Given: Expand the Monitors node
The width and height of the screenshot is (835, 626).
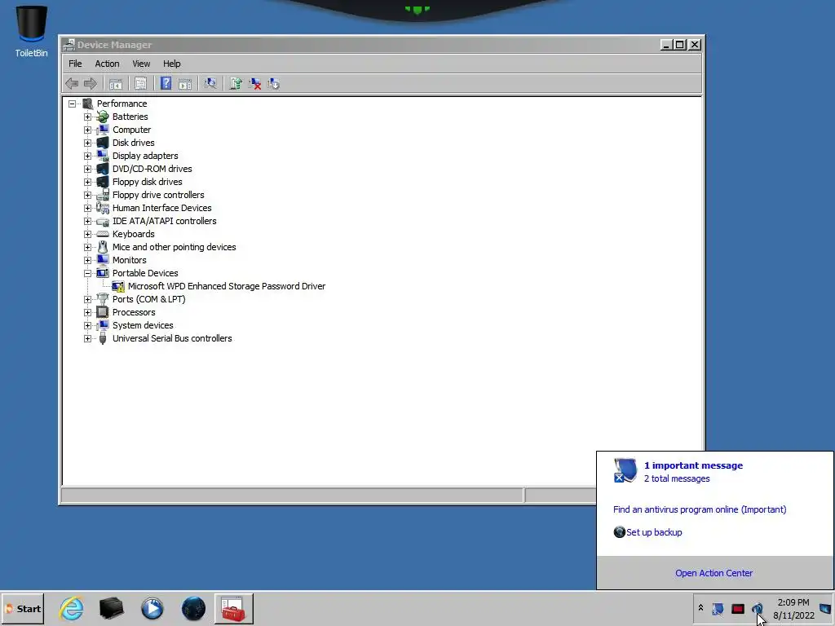Looking at the screenshot, I should 88,260.
